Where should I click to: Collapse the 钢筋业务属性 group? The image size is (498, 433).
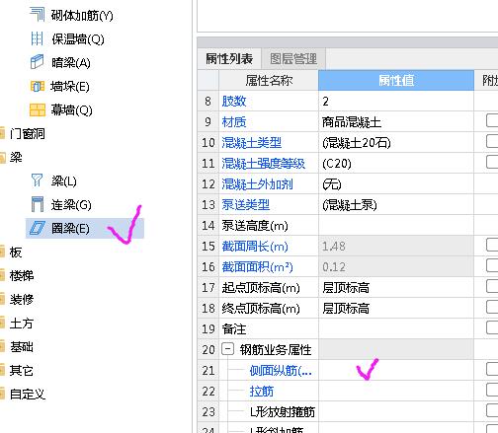228,349
